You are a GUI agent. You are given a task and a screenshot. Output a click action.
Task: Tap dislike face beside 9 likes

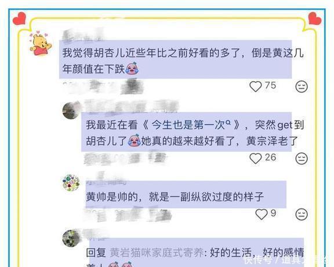tap(302, 214)
